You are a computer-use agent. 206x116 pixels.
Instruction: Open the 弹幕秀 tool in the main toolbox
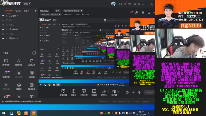click(19, 86)
